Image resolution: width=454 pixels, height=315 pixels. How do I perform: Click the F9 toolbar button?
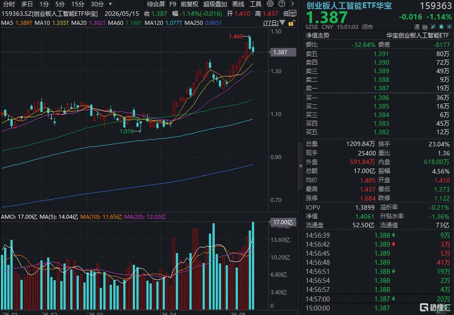click(173, 4)
